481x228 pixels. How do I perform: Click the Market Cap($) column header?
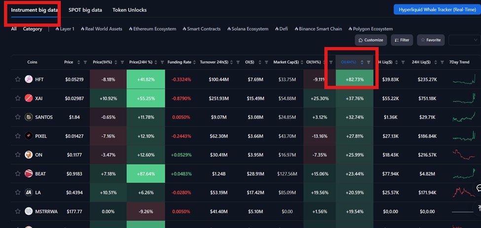(286, 62)
